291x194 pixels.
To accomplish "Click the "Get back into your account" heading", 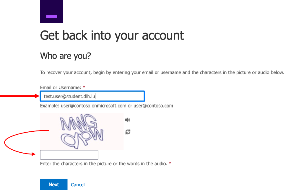I will pos(112,35).
